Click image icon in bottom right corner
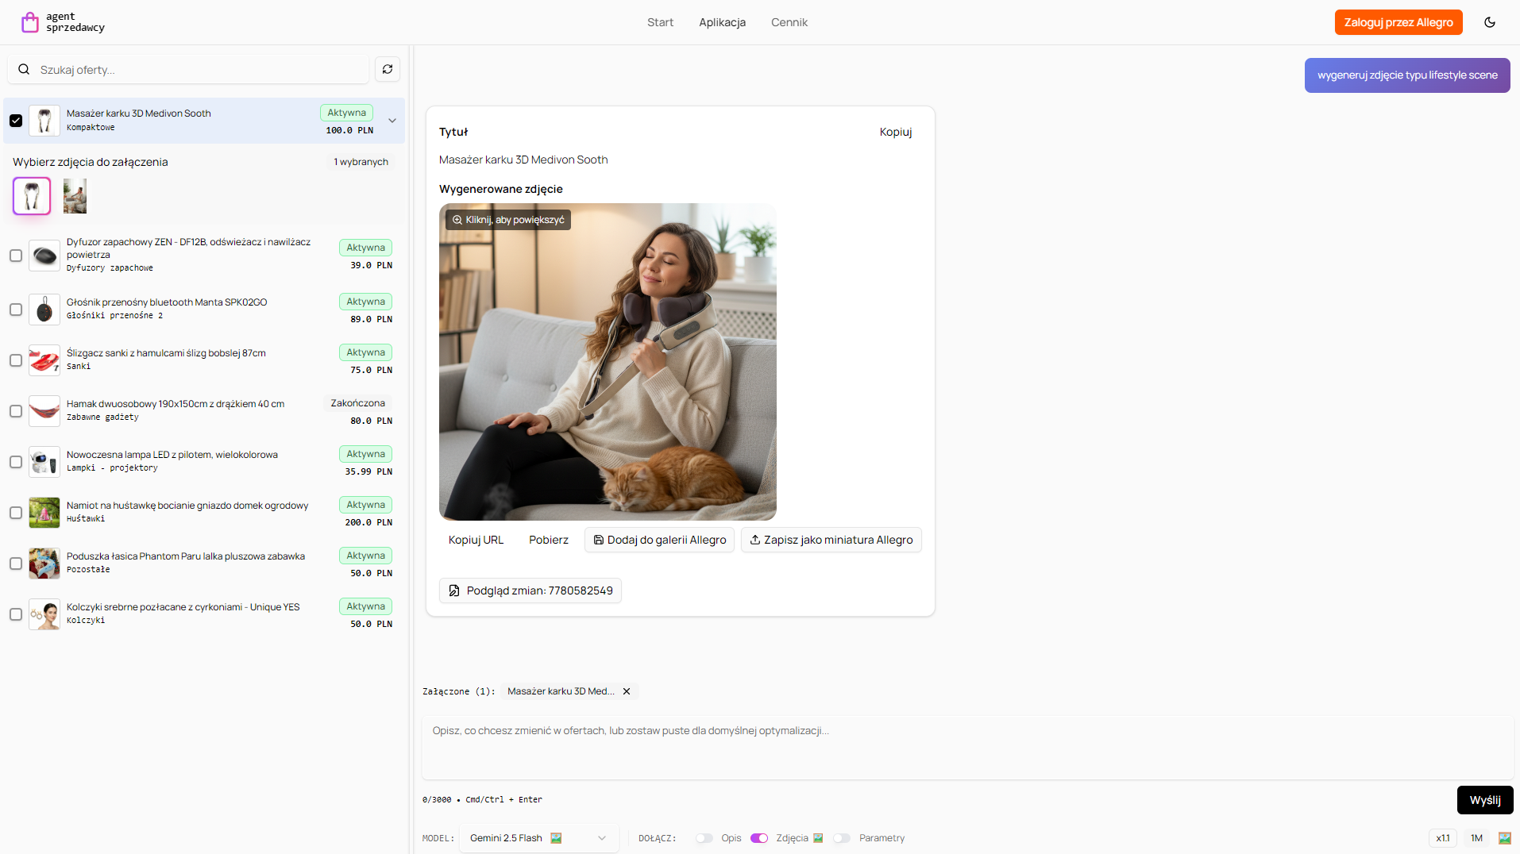Screen dimensions: 1520x854 tap(1504, 838)
